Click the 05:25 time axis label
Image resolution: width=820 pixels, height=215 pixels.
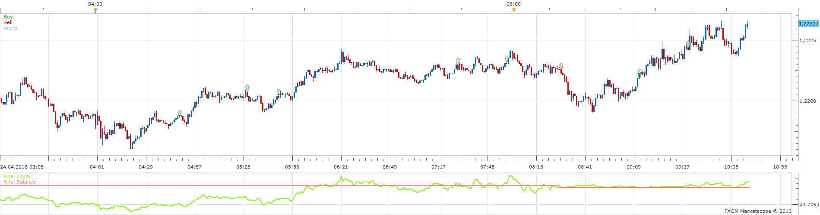click(x=244, y=167)
